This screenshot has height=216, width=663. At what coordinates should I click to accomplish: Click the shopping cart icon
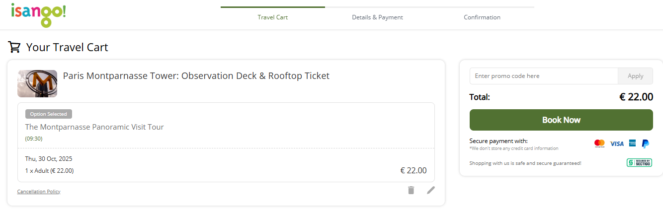tap(14, 47)
